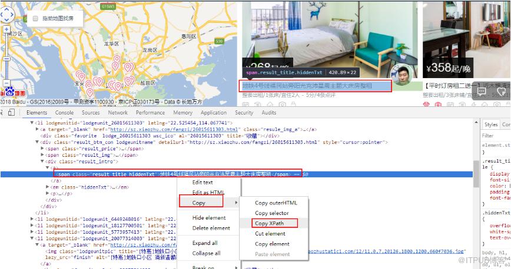This screenshot has height=269, width=511.
Task: Choose Collapse all in the context menu
Action: point(209,253)
